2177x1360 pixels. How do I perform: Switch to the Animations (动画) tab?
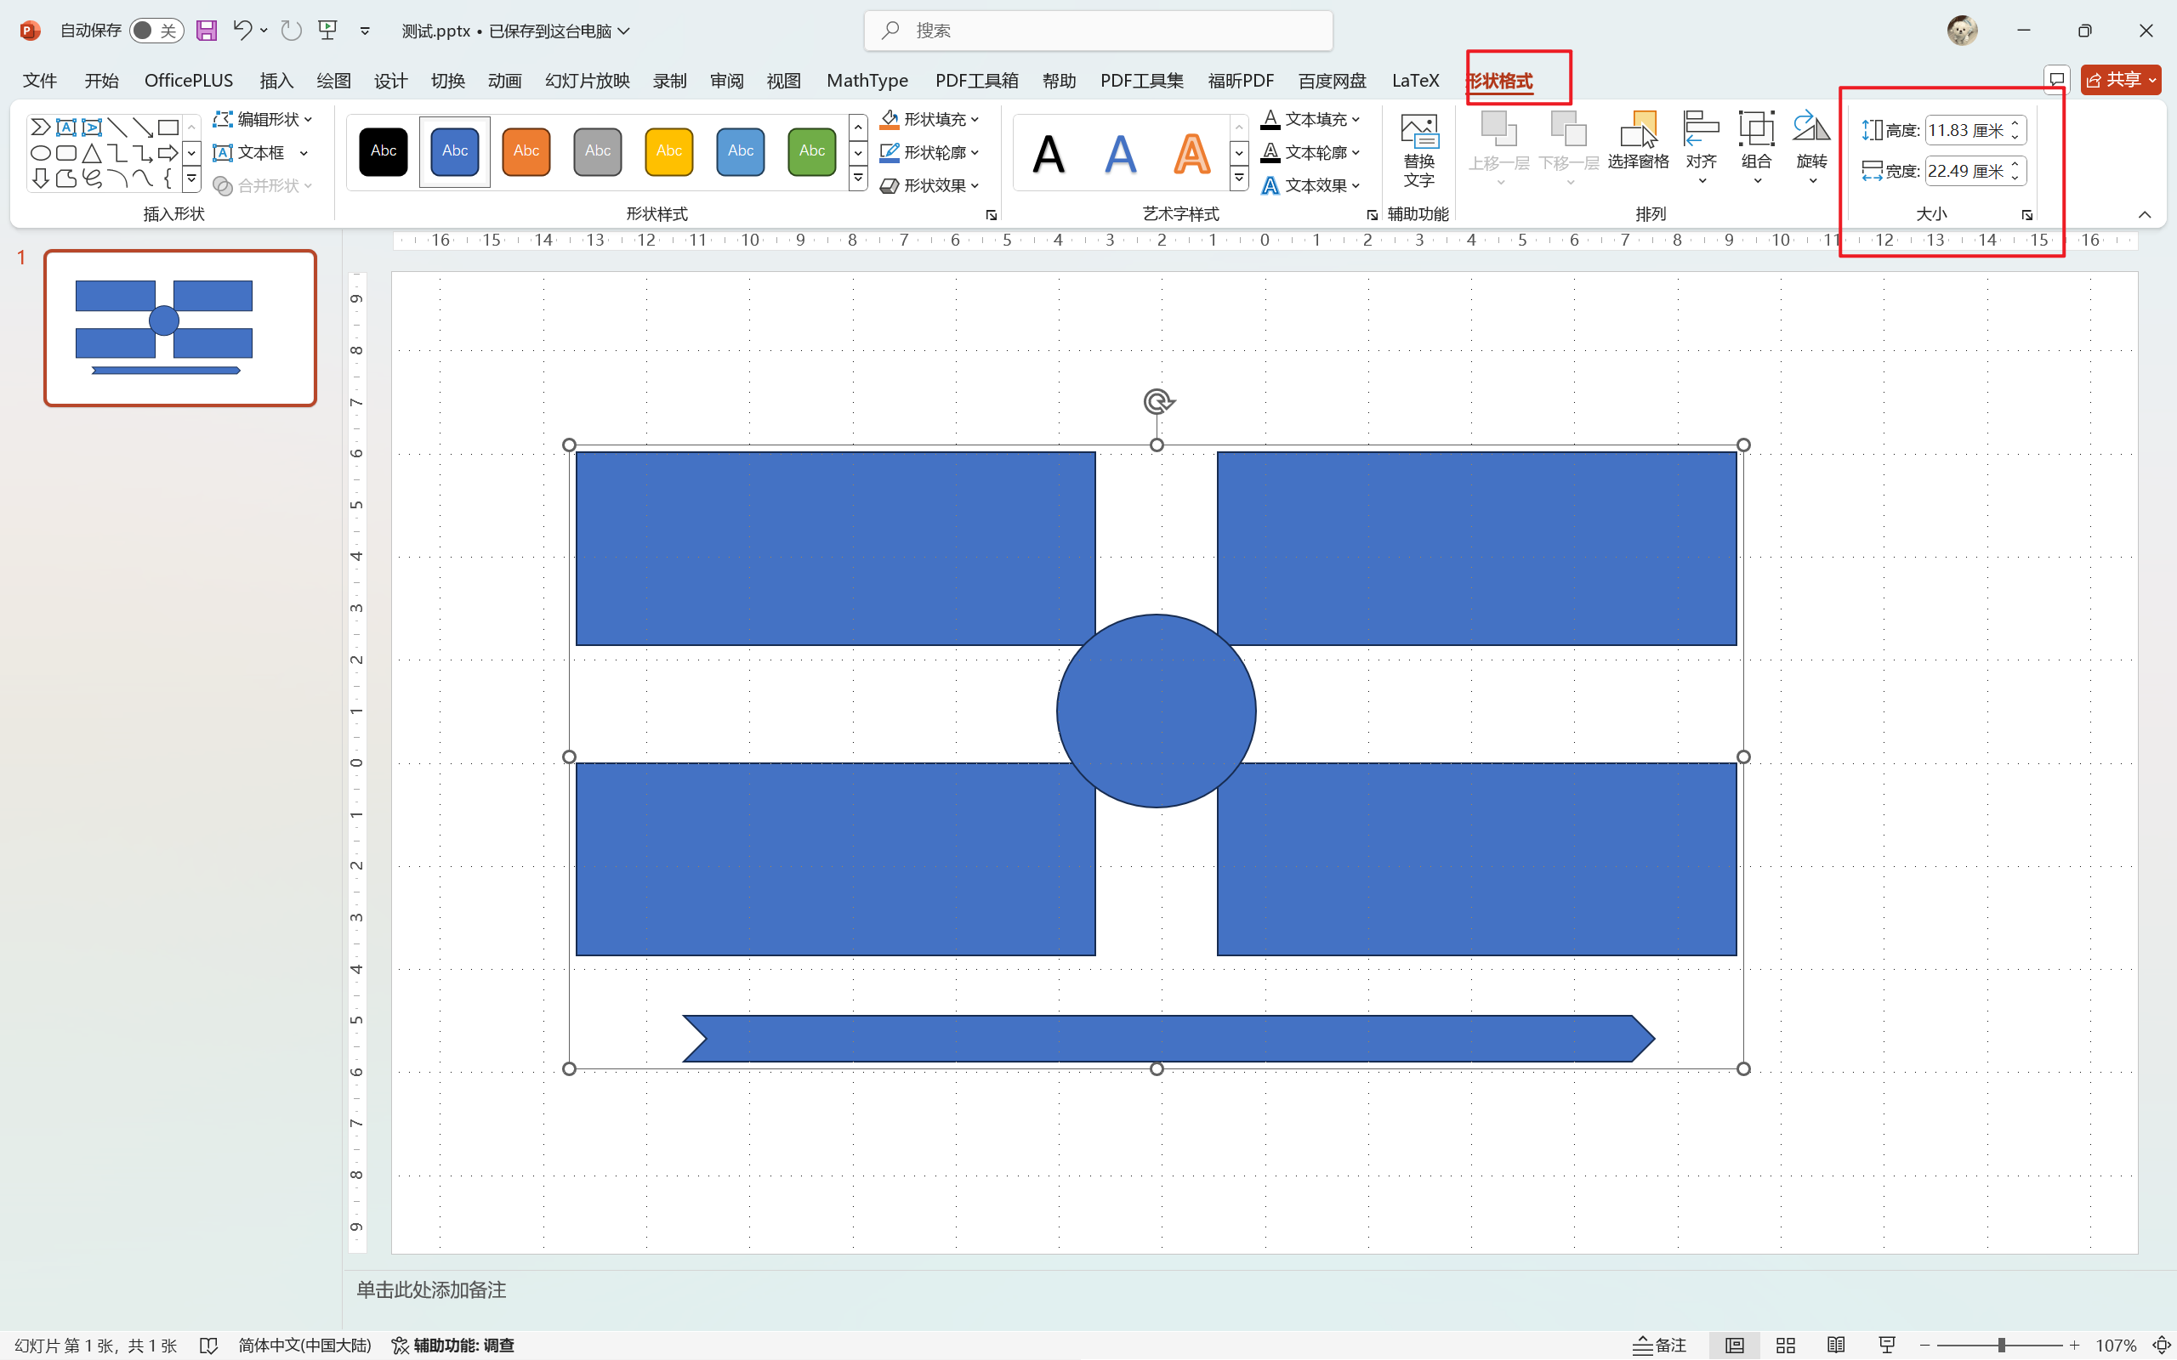pyautogui.click(x=504, y=81)
